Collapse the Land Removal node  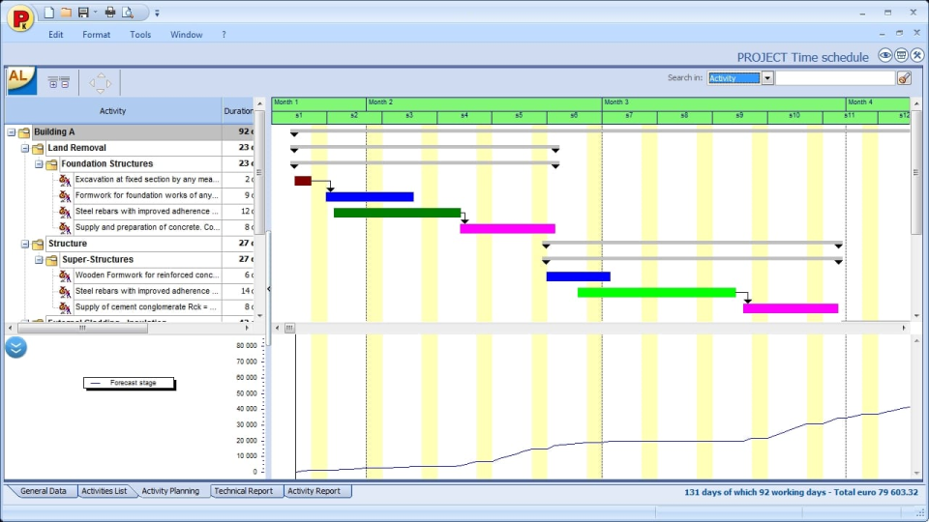25,148
